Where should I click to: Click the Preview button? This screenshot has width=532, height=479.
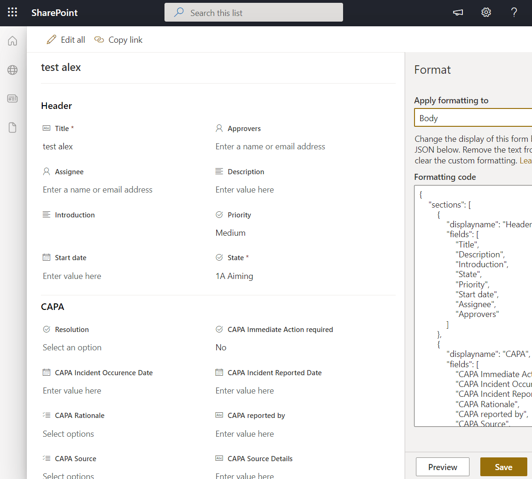pyautogui.click(x=442, y=467)
